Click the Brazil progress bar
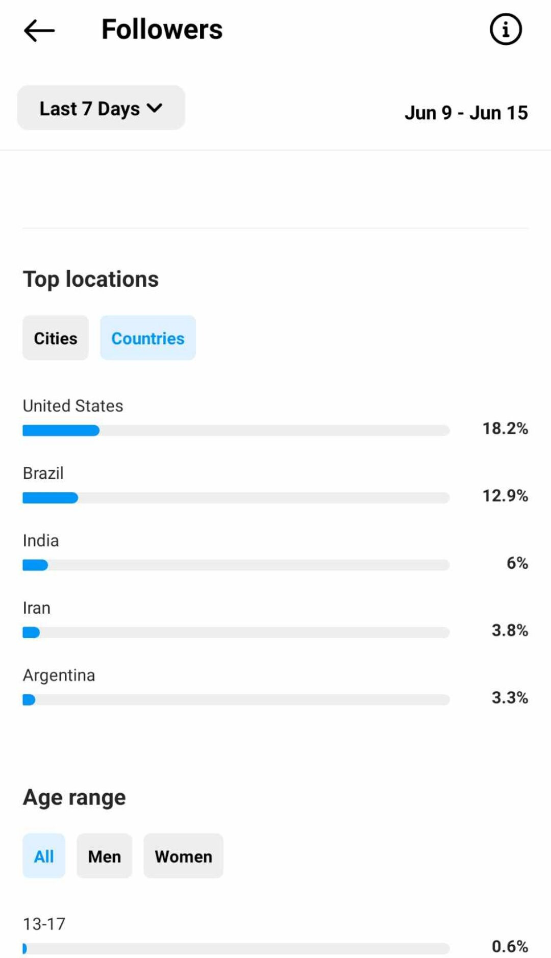Image resolution: width=551 pixels, height=958 pixels. point(236,498)
